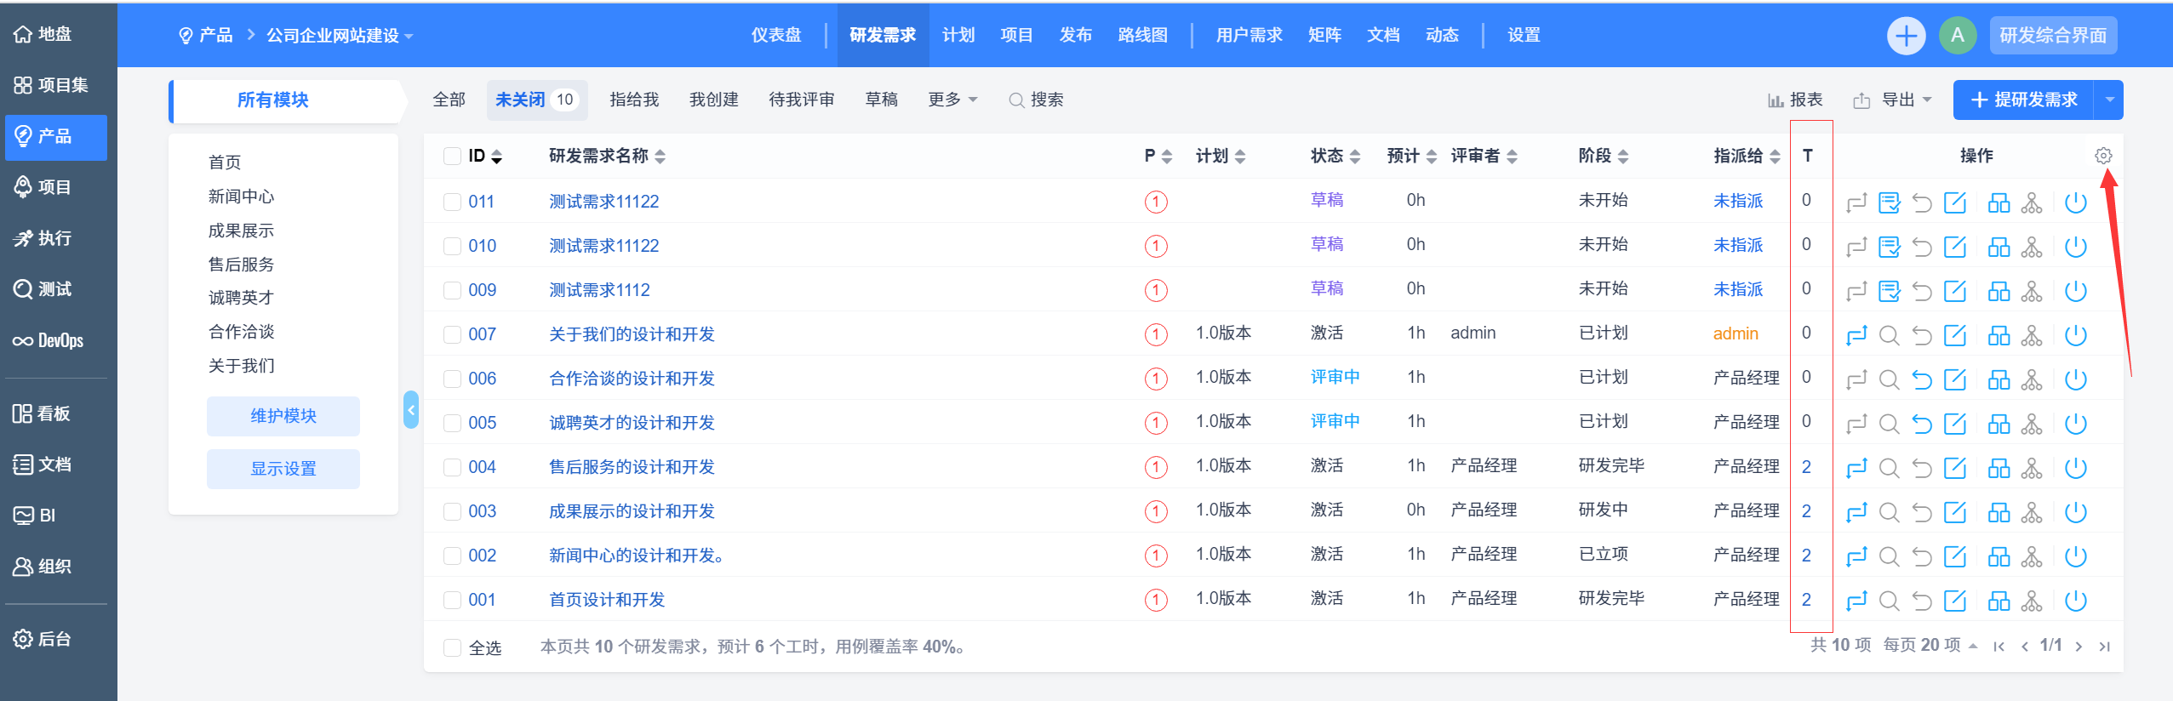Open requirement 关于我们的设计和开发 link
The height and width of the screenshot is (701, 2173).
pyautogui.click(x=632, y=335)
